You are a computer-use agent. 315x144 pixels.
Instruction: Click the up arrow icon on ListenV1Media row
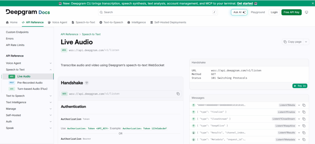point(194,105)
